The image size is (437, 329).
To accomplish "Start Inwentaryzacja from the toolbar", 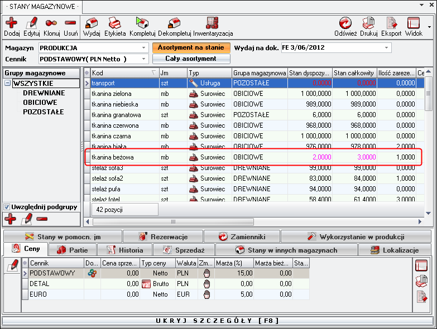I will coord(213,23).
